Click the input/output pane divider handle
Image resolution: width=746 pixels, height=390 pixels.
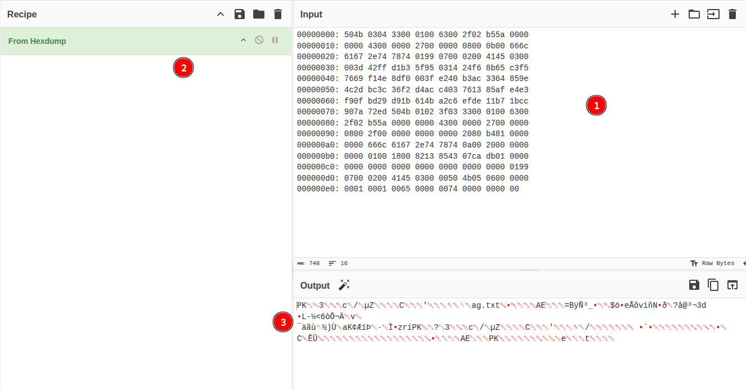click(x=529, y=270)
